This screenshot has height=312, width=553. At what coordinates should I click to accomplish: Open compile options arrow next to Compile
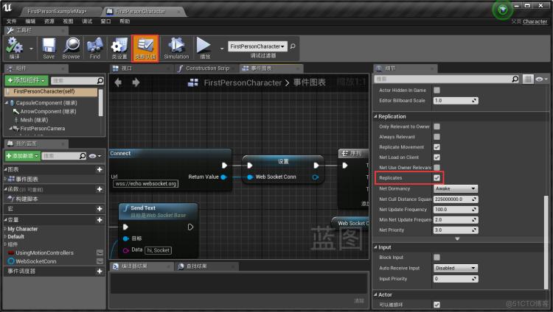(x=32, y=49)
